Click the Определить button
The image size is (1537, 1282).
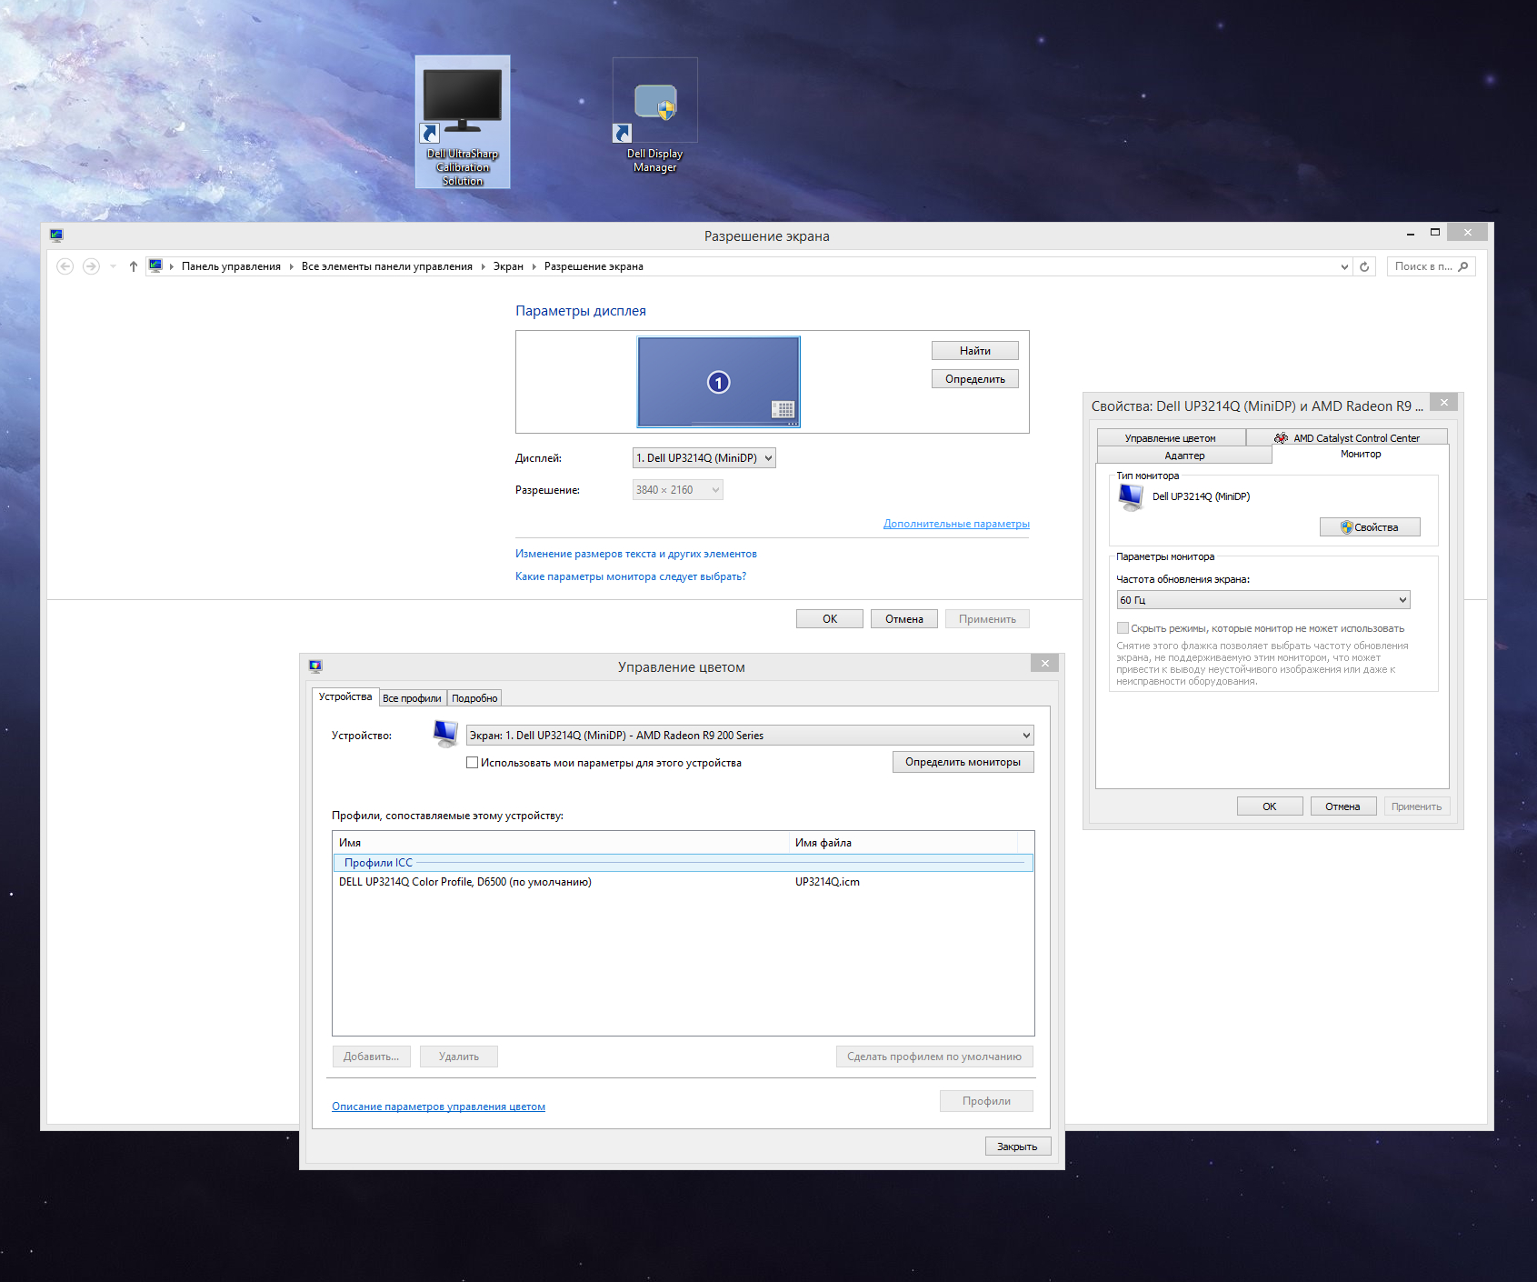tap(974, 379)
